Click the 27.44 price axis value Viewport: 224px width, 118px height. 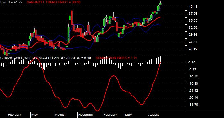pos(193,42)
